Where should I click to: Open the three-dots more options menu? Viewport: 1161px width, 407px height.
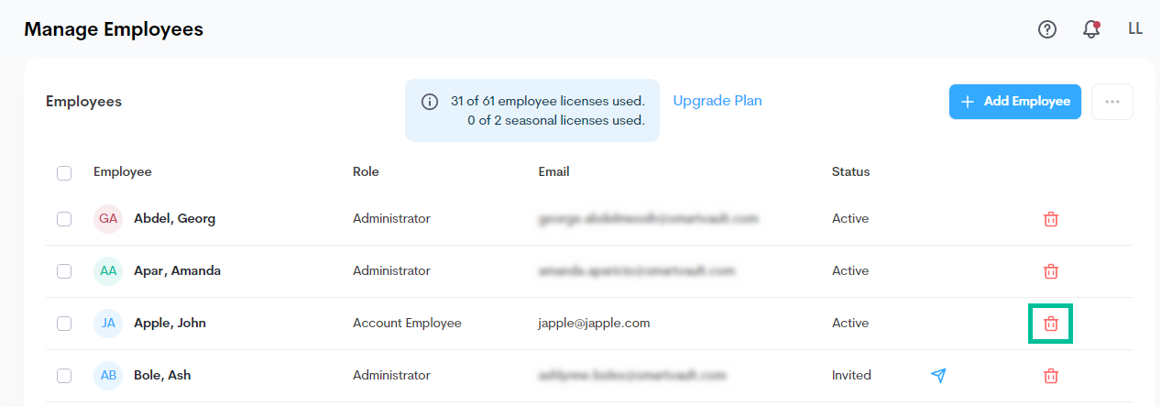coord(1112,102)
